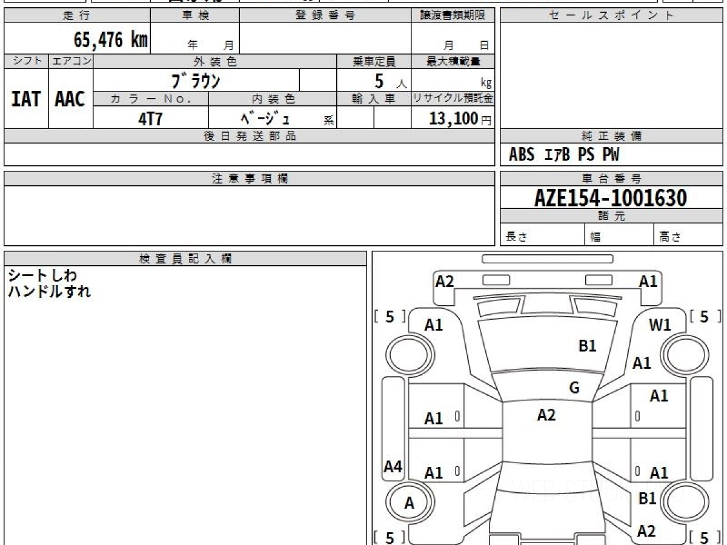The height and width of the screenshot is (545, 727).
Task: Click the A1 mark directly below W1
Action: click(x=642, y=363)
